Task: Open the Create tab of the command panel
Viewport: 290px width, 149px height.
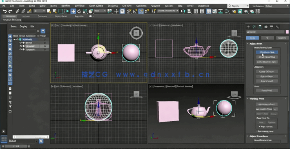Action: (x=248, y=27)
